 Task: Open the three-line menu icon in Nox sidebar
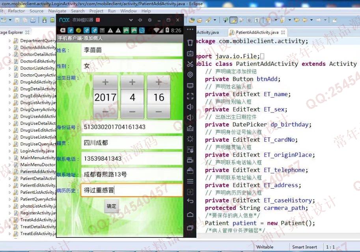pos(190,182)
